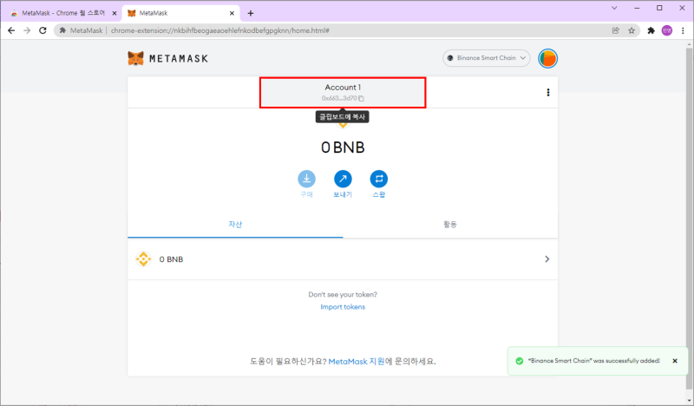This screenshot has width=694, height=406.
Task: Click the 0 BNB balance heading
Action: (x=343, y=147)
